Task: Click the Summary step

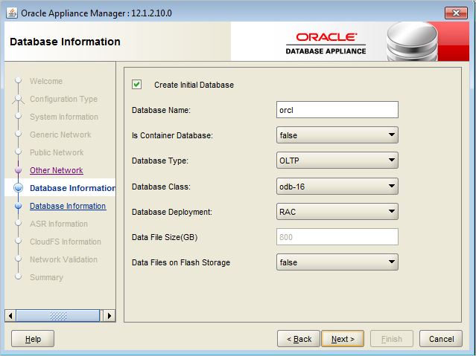Action: (x=46, y=277)
